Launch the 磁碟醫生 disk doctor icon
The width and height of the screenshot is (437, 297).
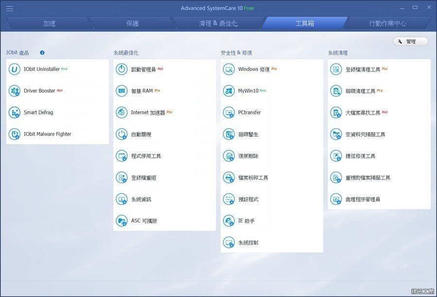pyautogui.click(x=229, y=134)
